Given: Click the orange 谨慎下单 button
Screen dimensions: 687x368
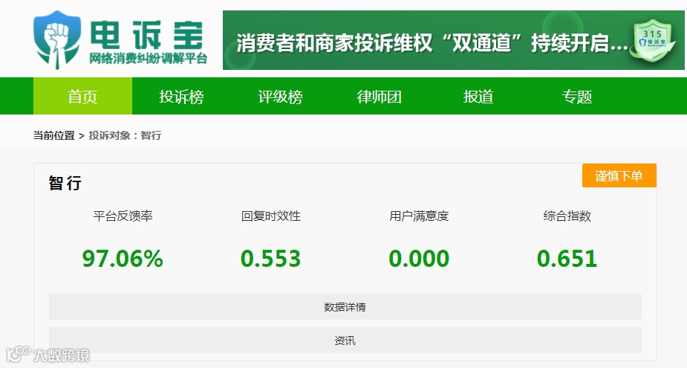Looking at the screenshot, I should (x=619, y=175).
